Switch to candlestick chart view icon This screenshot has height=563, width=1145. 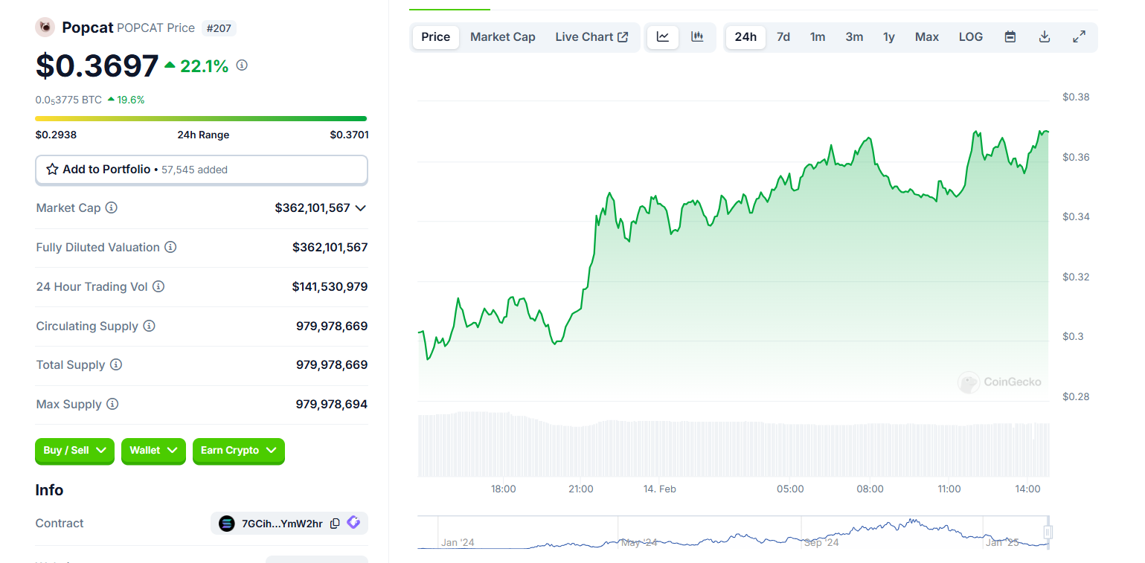point(697,37)
